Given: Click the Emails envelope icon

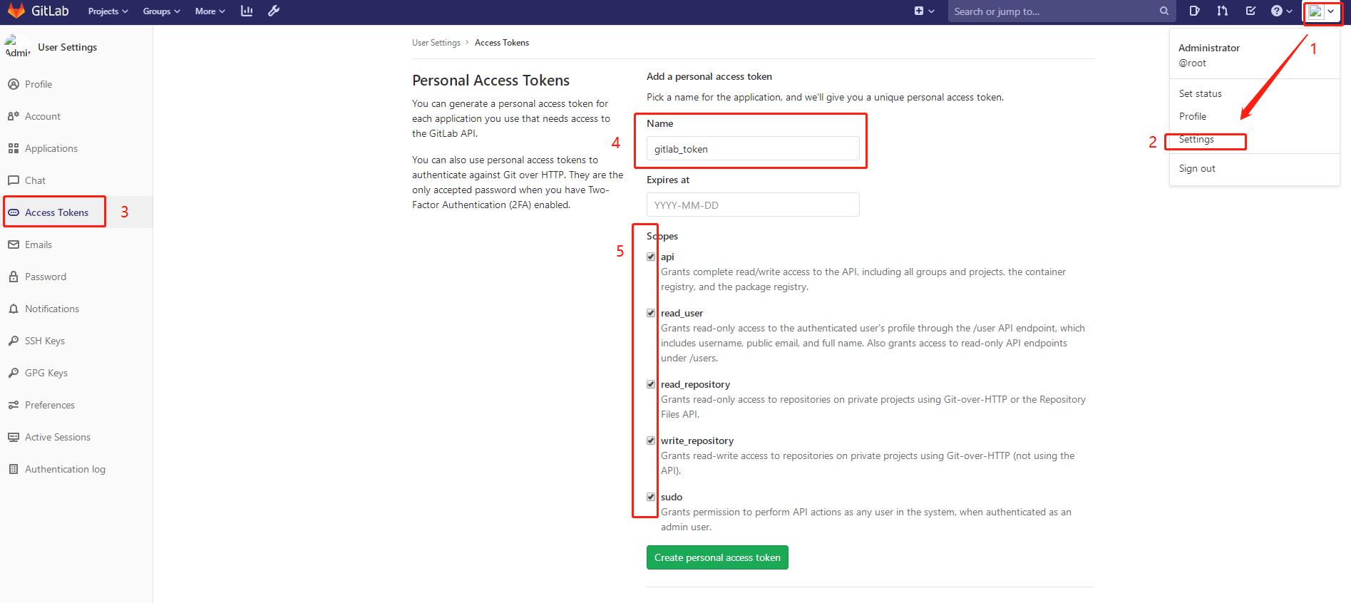Looking at the screenshot, I should tap(13, 244).
